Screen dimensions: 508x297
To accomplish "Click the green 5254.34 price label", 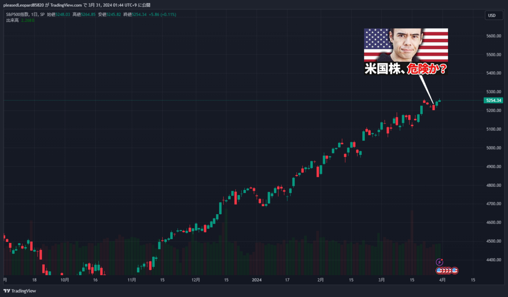I will click(x=493, y=100).
